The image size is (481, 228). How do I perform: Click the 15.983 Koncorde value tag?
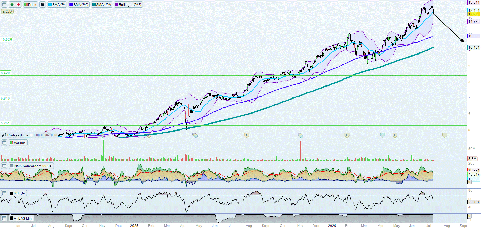click(x=474, y=179)
